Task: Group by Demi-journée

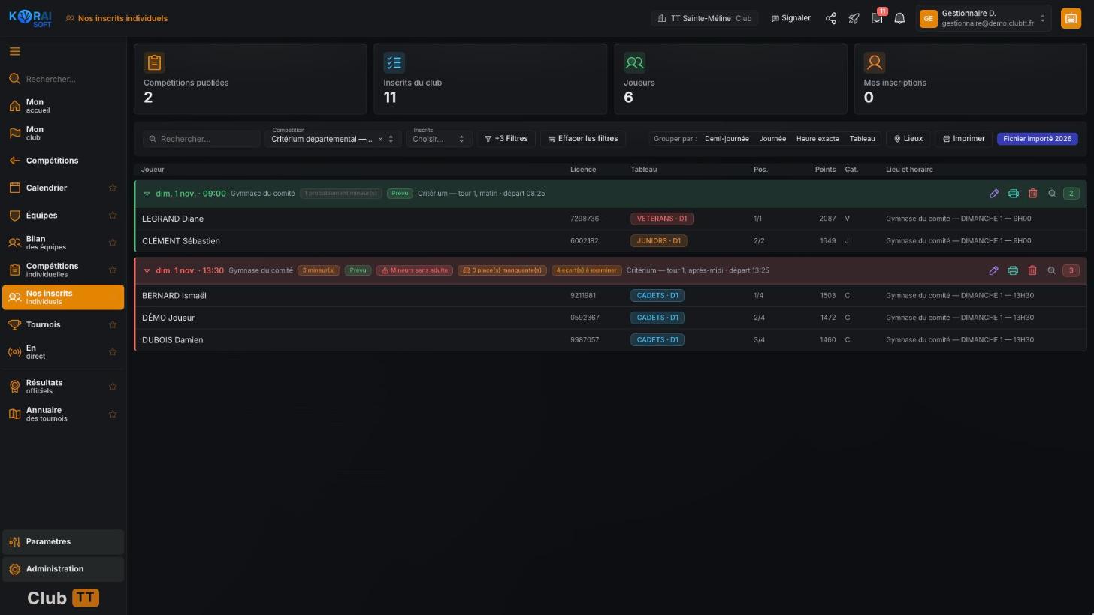Action: click(727, 139)
